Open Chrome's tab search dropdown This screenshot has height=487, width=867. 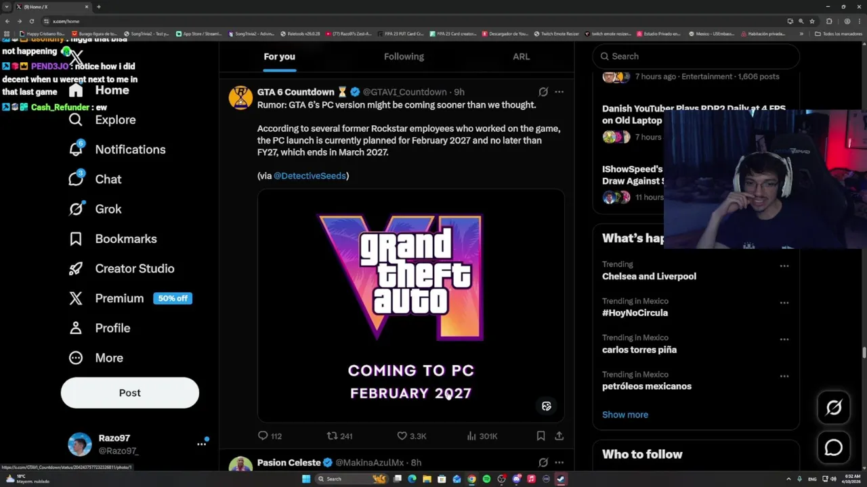click(7, 7)
